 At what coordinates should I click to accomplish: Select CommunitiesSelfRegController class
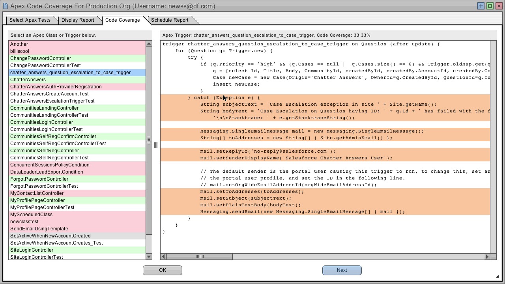[x=77, y=151]
